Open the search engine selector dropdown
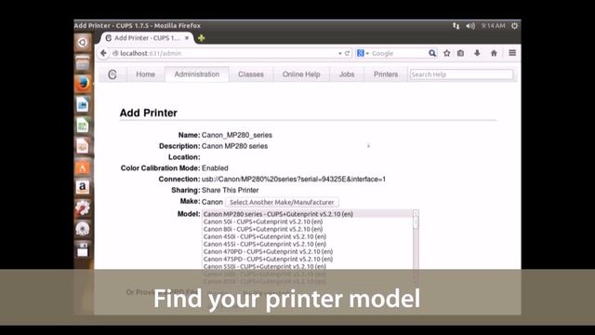This screenshot has width=595, height=335. [364, 53]
